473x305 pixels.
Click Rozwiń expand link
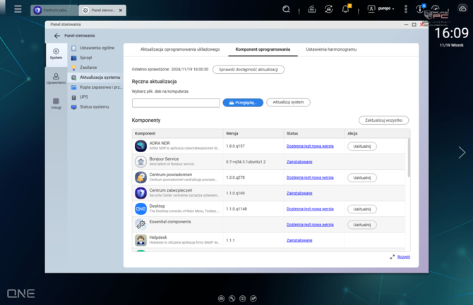click(403, 257)
